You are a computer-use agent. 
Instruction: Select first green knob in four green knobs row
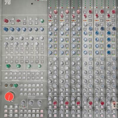[8, 66]
